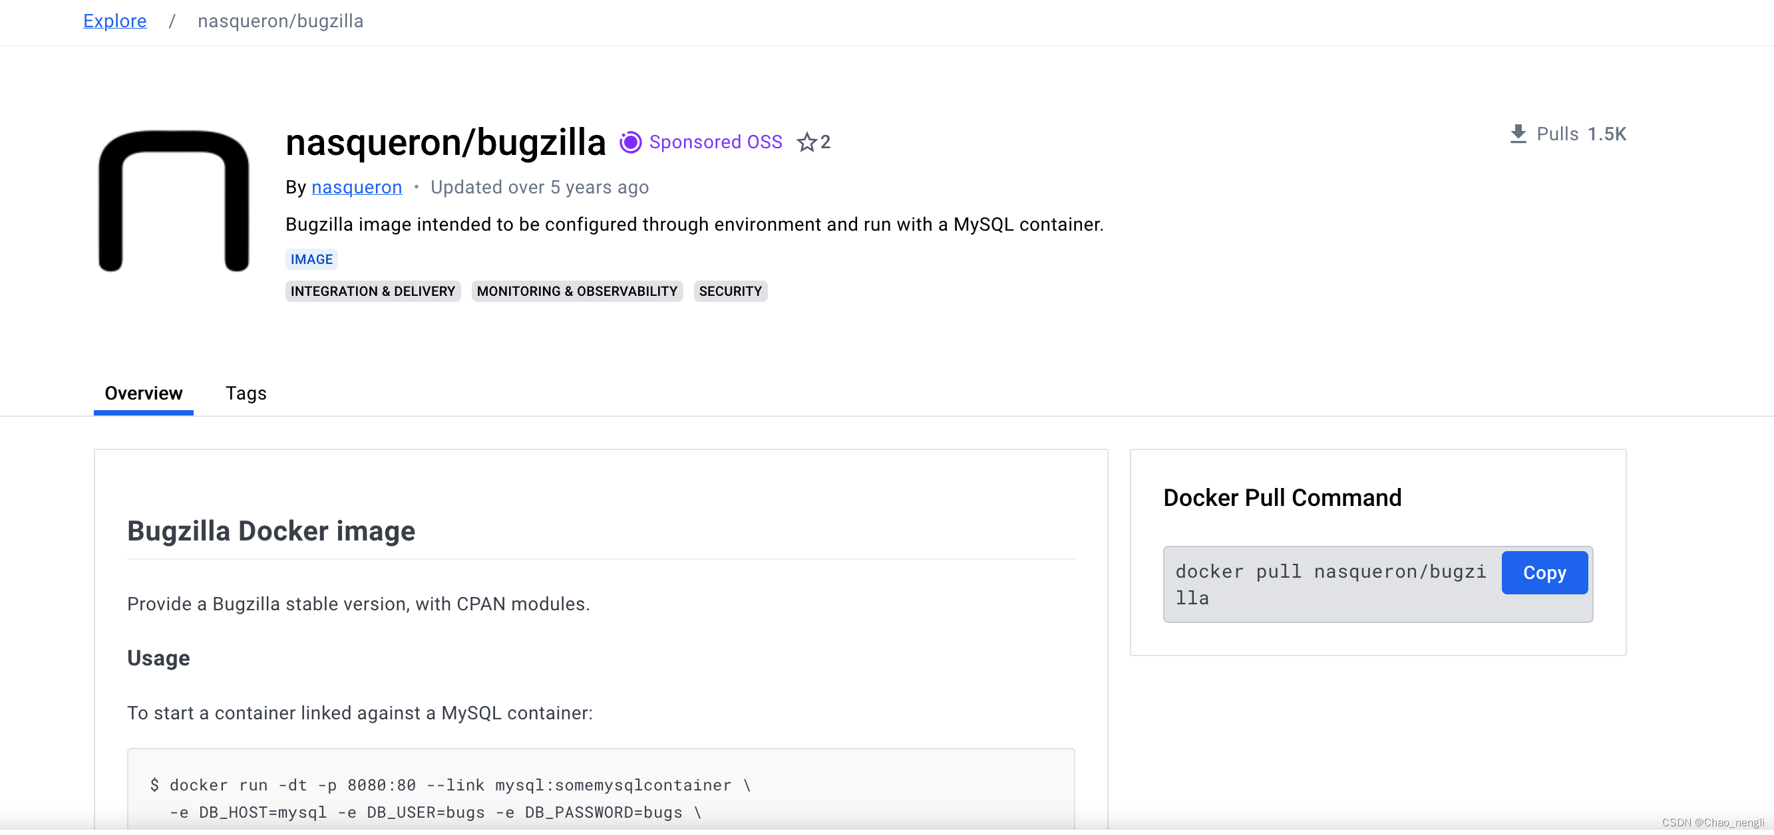This screenshot has width=1774, height=835.
Task: Switch to the Tags tab
Action: (x=246, y=394)
